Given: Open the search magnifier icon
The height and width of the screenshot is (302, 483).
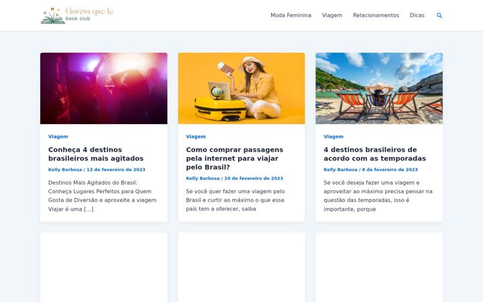Looking at the screenshot, I should coord(439,15).
